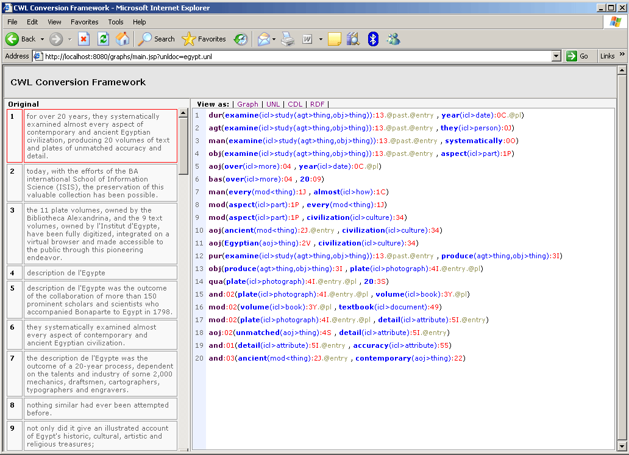Click the Research books icon
Image resolution: width=629 pixels, height=455 pixels.
pyautogui.click(x=353, y=39)
